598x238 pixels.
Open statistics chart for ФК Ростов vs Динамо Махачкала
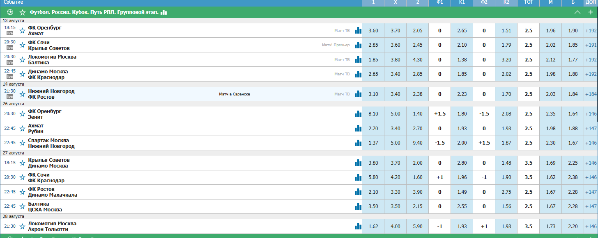coord(358,192)
